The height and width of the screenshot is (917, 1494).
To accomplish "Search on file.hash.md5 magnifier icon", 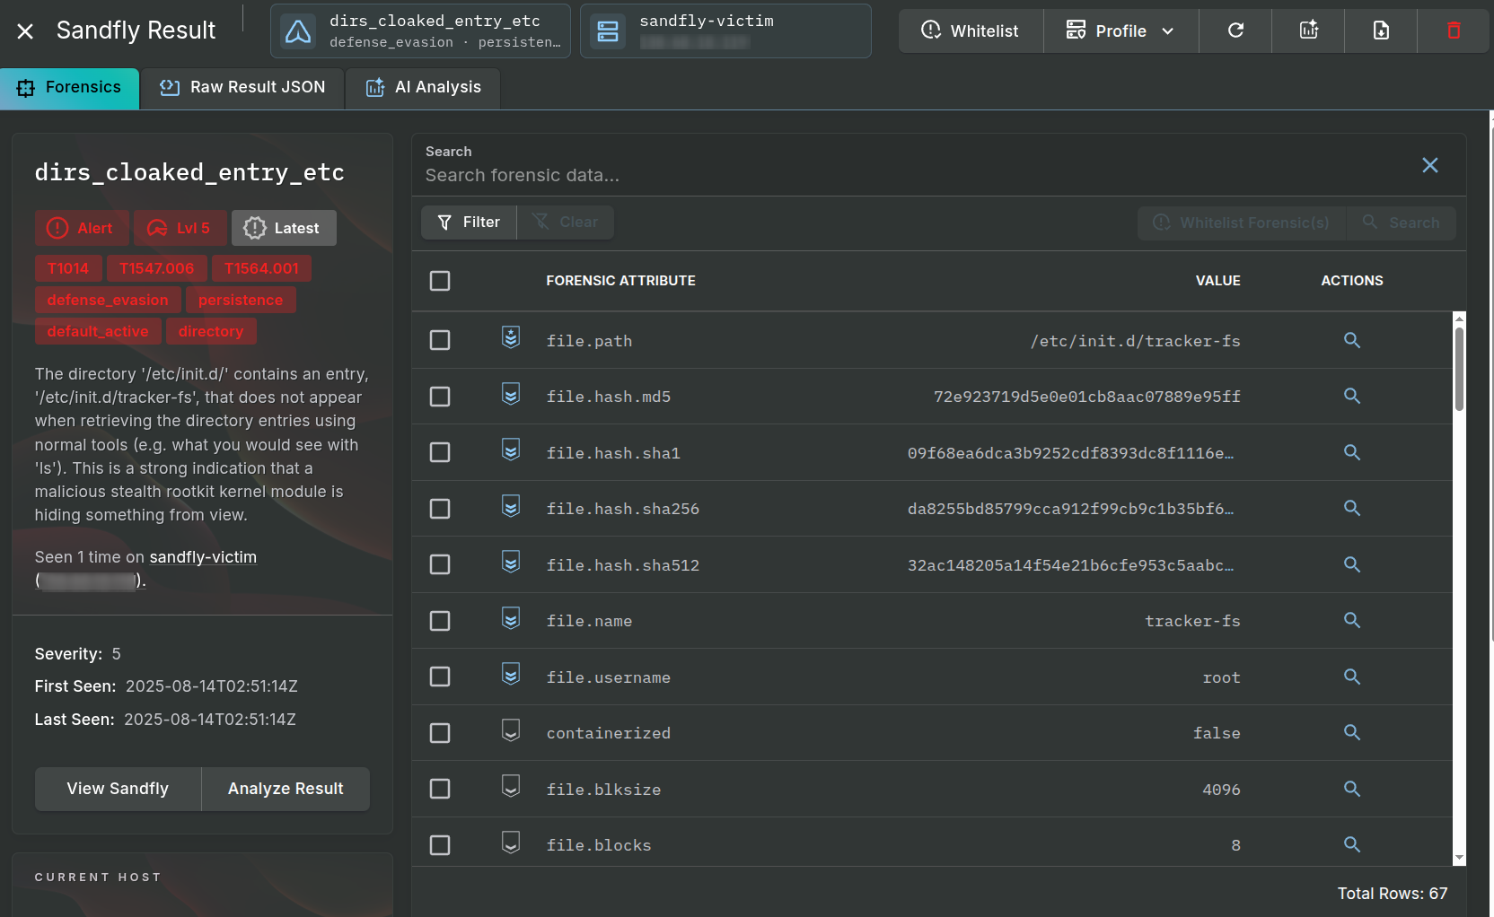I will [1352, 396].
